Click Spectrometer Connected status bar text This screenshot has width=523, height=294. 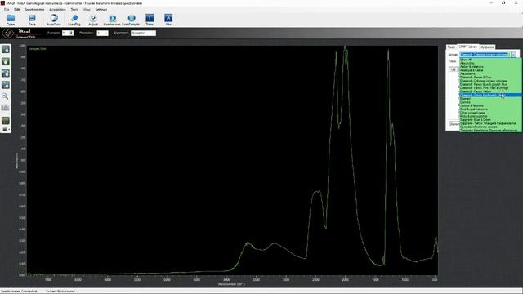click(20, 292)
